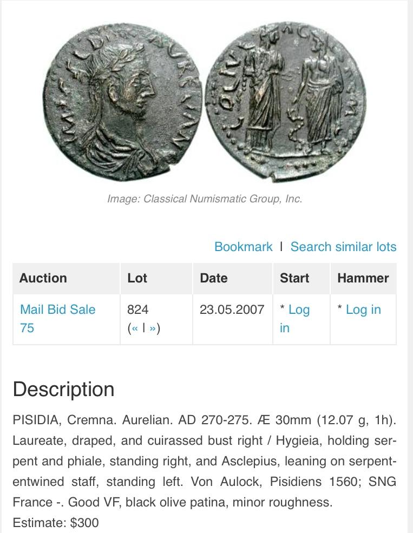The image size is (413, 533).
Task: Click the Description heading
Action: pos(63,390)
